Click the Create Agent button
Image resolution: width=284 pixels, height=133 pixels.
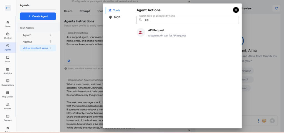38,16
